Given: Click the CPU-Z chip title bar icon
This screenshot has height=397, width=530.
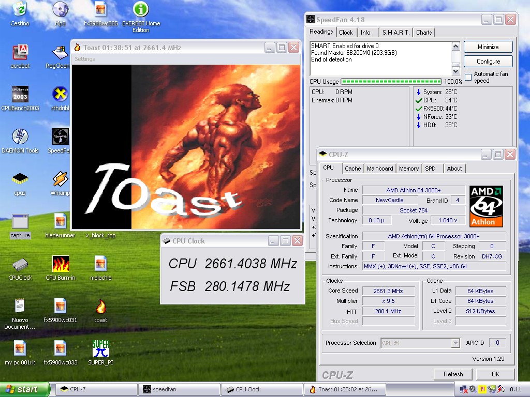Looking at the screenshot, I should click(x=323, y=154).
